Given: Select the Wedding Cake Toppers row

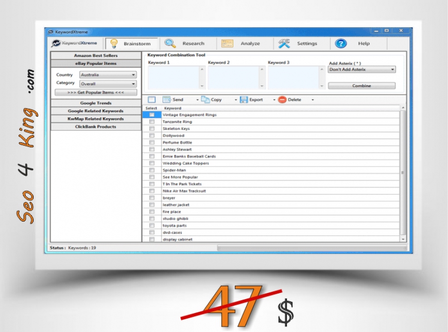Looking at the screenshot, I should tap(271, 163).
